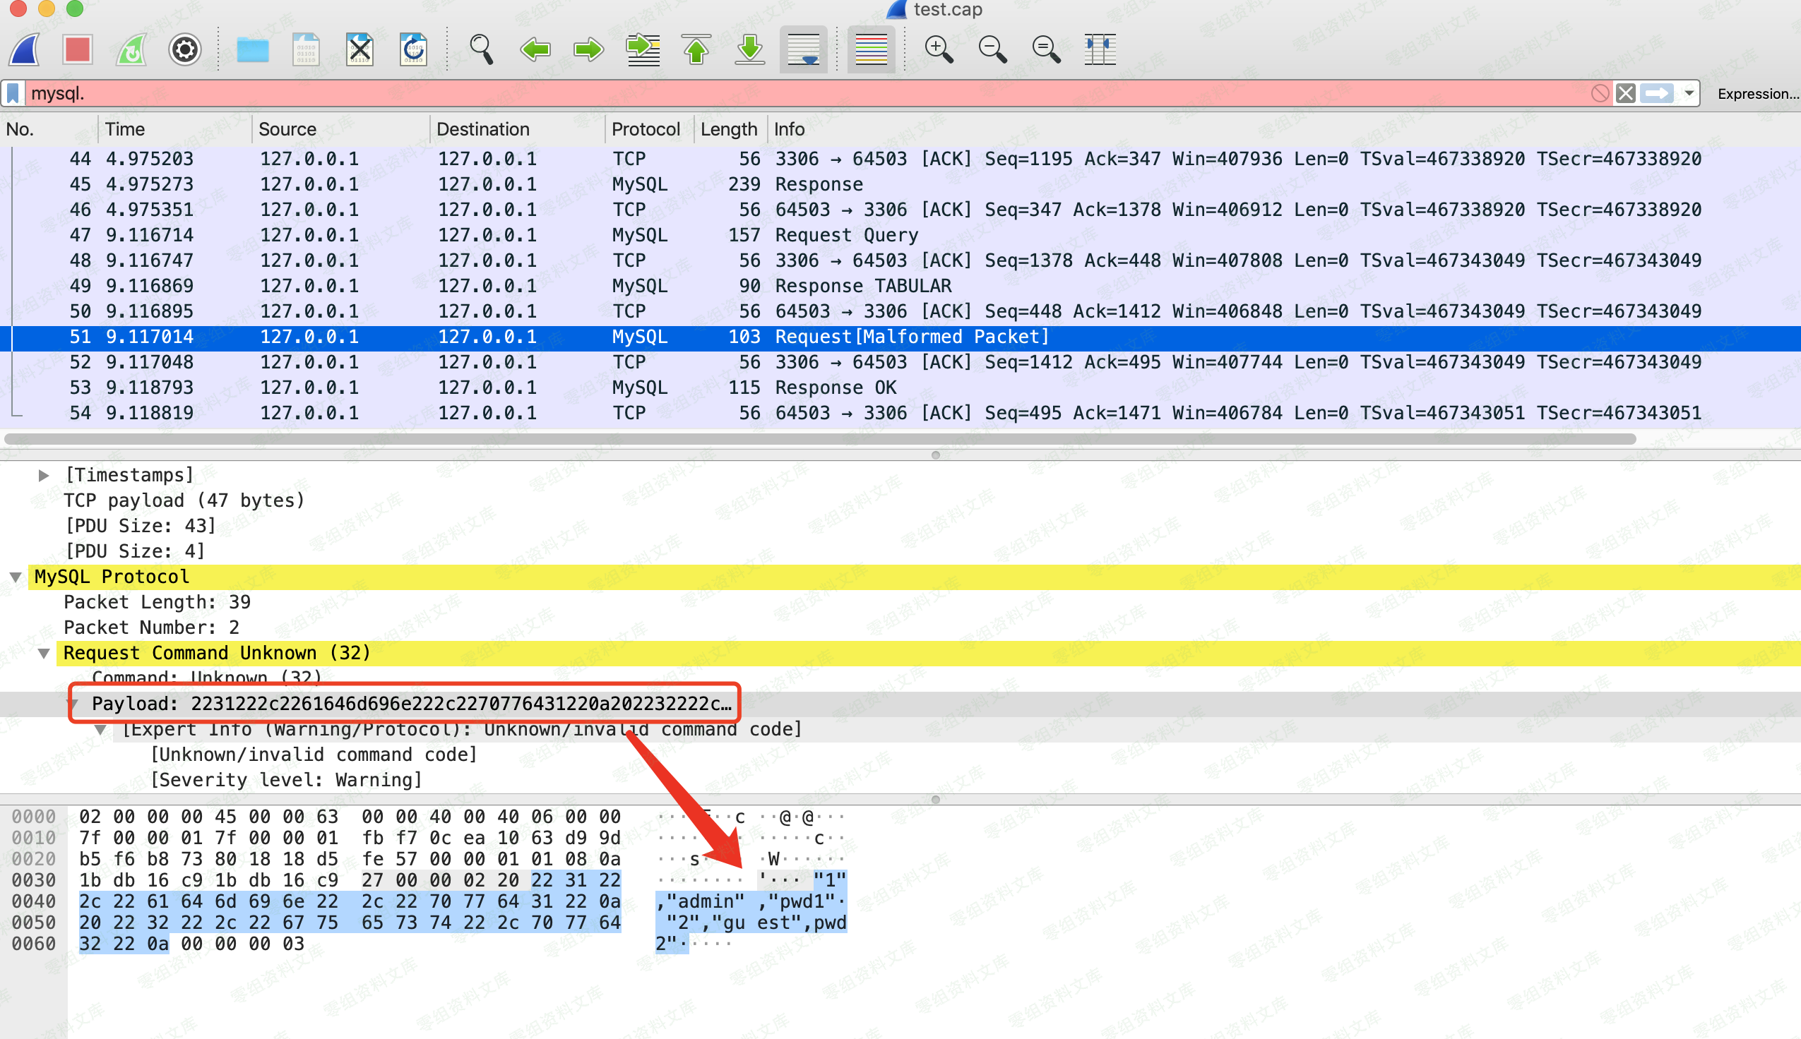Viewport: 1801px width, 1039px height.
Task: Open the Expression... filter builder
Action: [x=1757, y=93]
